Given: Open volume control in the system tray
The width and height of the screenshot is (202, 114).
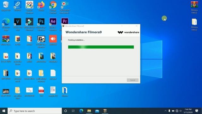Looking at the screenshot, I should pyautogui.click(x=181, y=111).
